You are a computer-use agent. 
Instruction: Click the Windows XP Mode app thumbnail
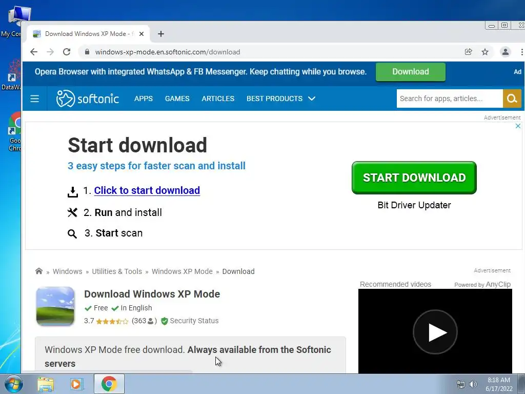[55, 306]
